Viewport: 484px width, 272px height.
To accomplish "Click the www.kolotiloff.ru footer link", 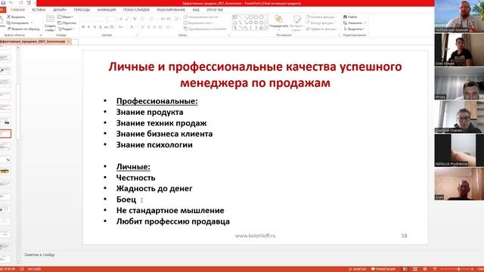I will (255, 236).
